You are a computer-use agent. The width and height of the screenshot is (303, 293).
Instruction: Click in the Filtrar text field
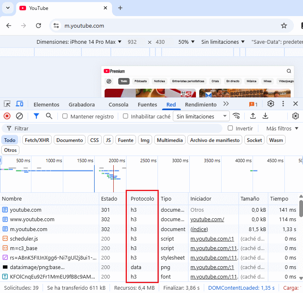pos(112,128)
